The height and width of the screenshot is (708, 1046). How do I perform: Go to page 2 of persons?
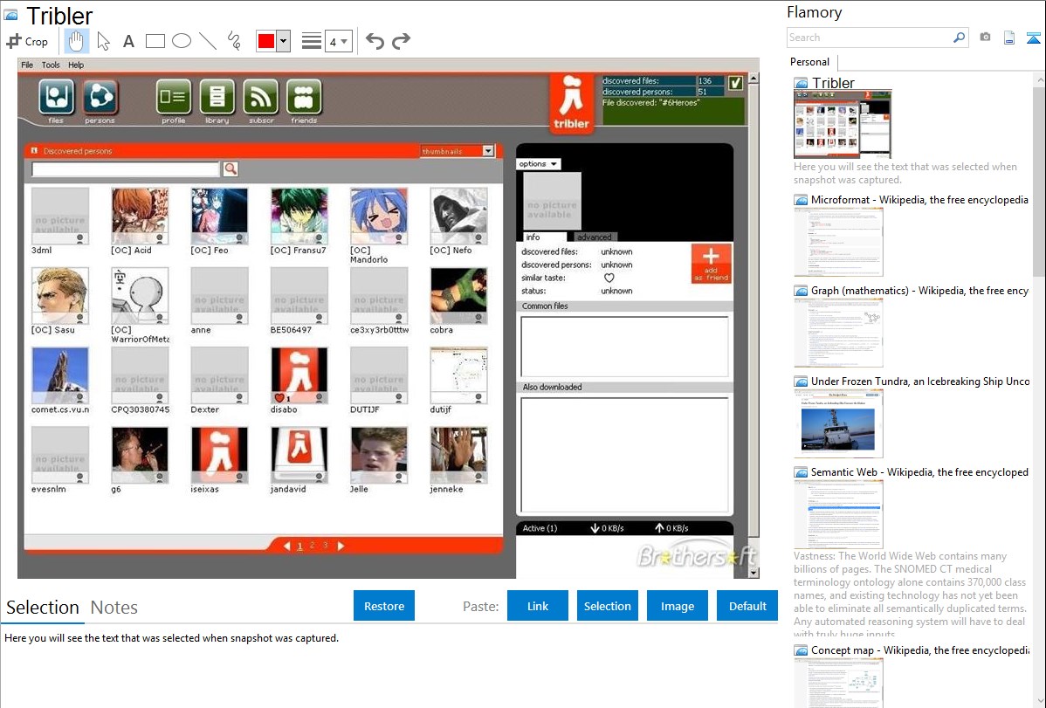click(313, 546)
